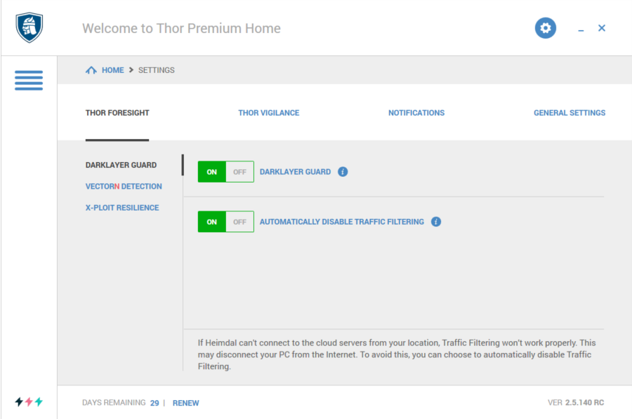Show info for DarkLayer Guard
The width and height of the screenshot is (632, 419).
(343, 172)
